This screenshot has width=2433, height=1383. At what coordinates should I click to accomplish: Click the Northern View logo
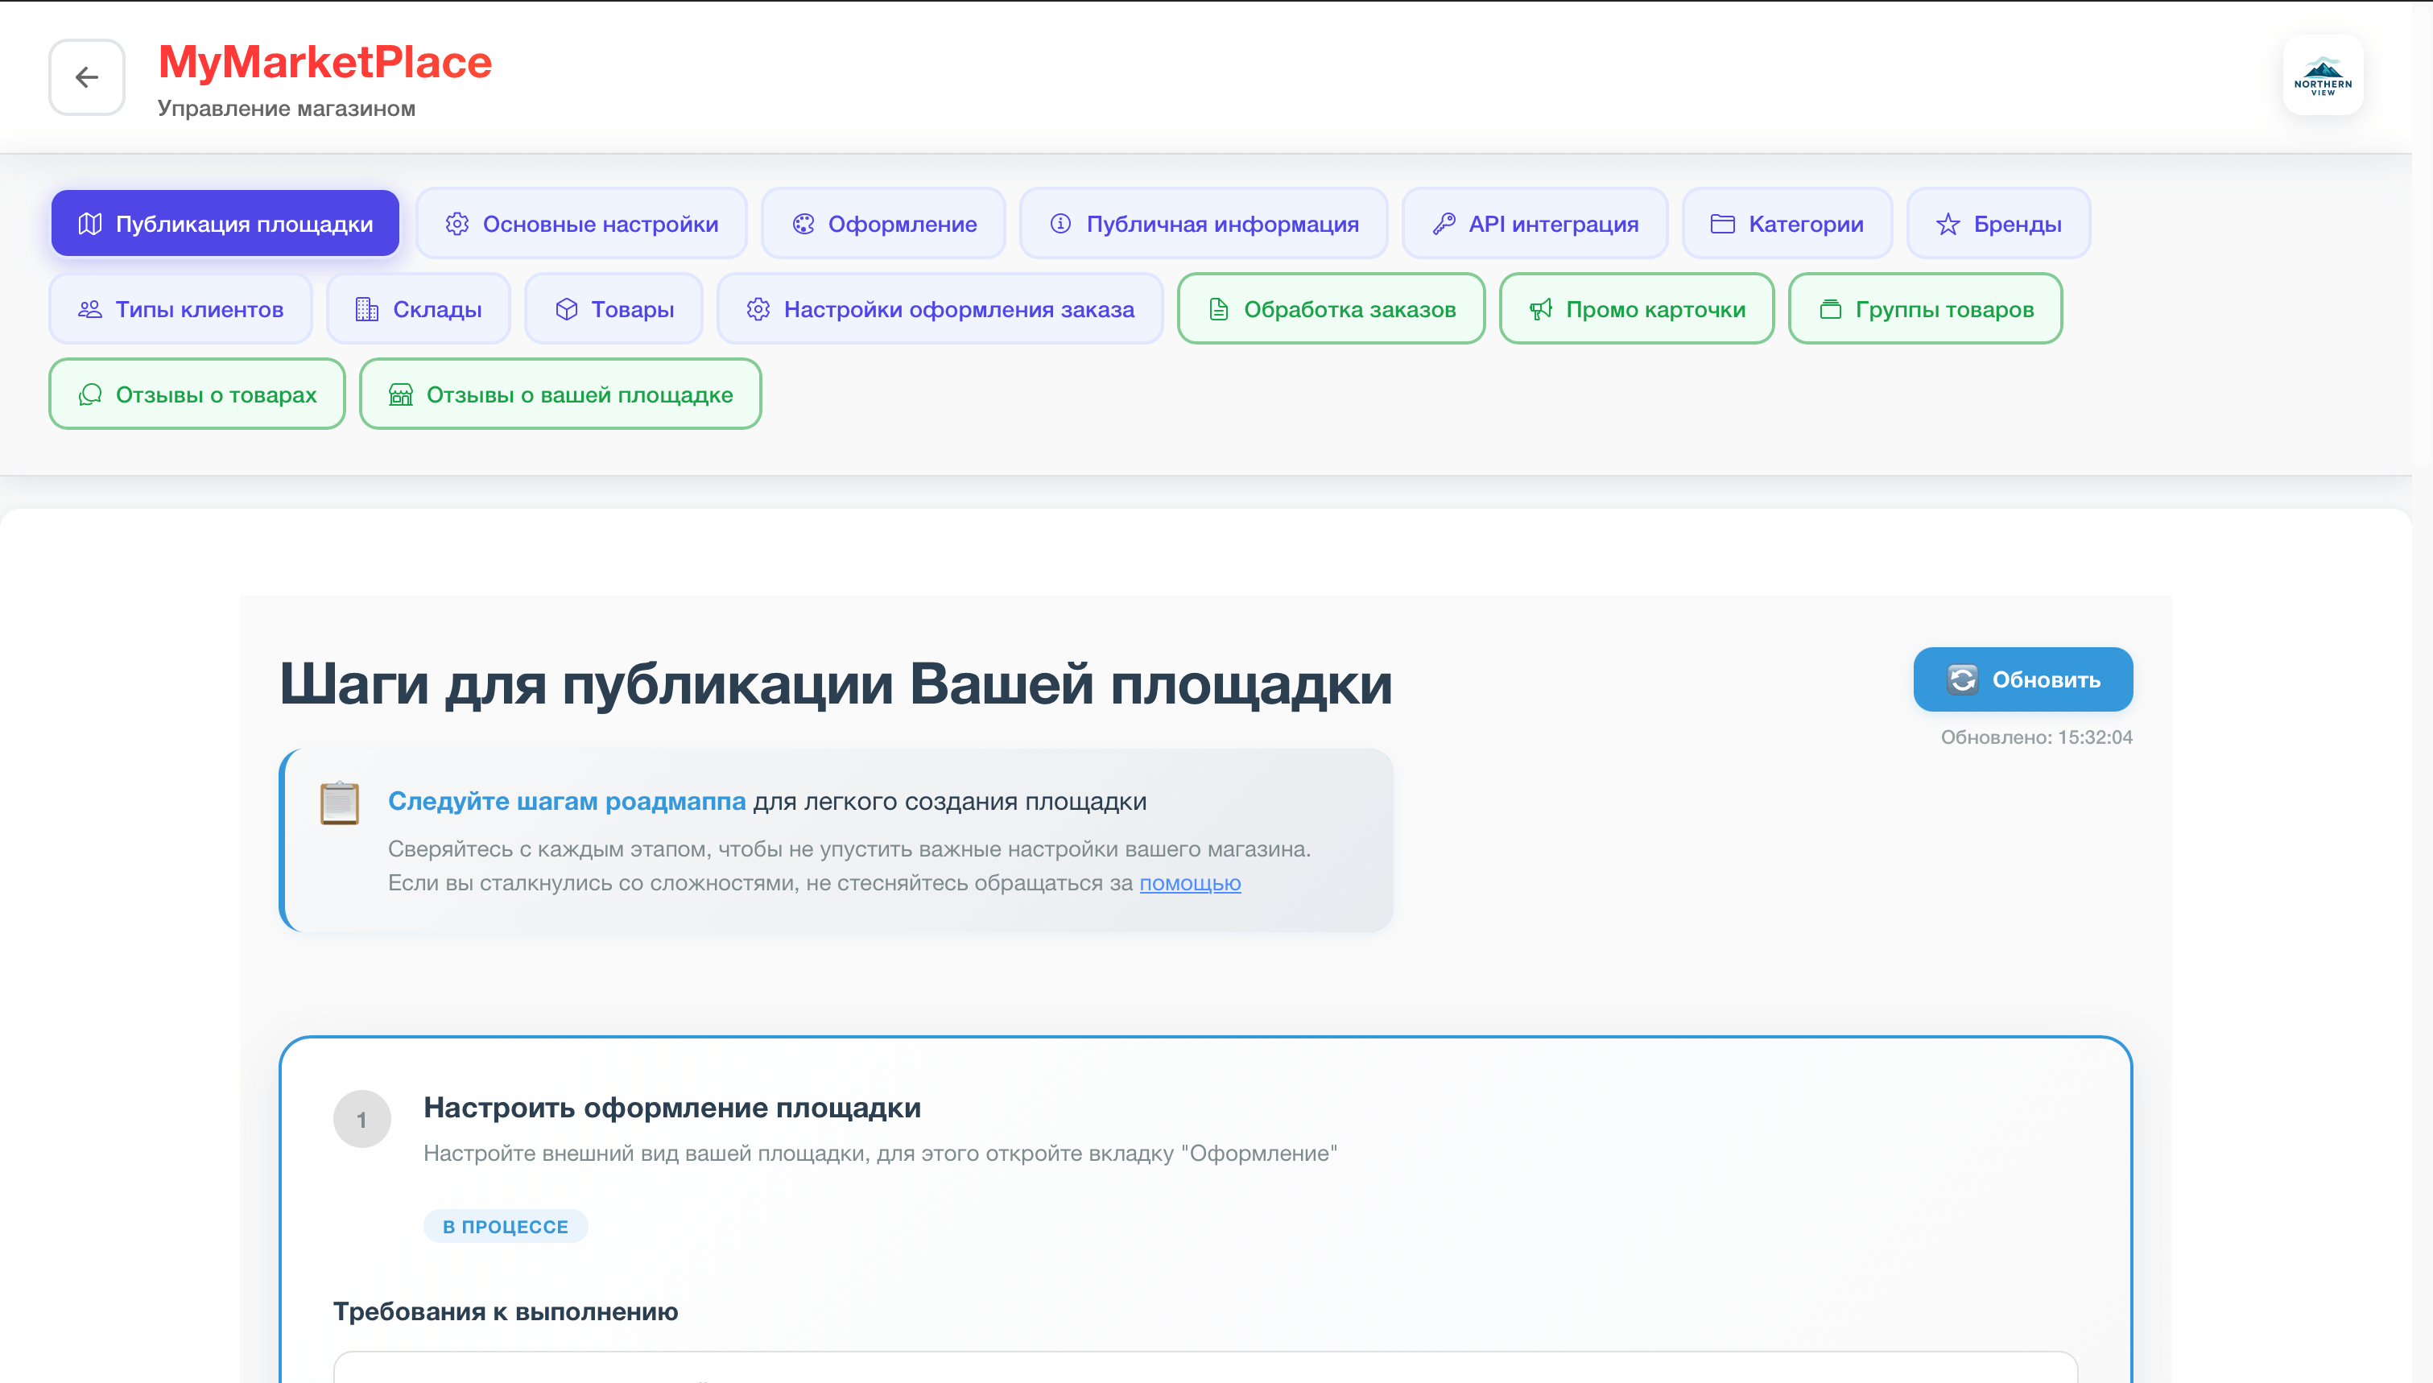tap(2323, 75)
